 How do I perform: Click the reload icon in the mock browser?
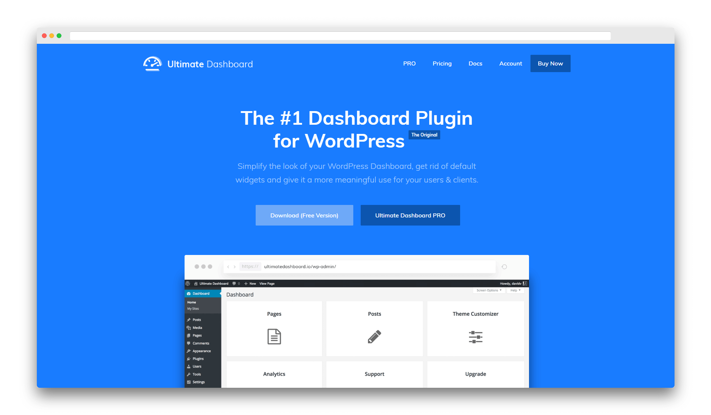pyautogui.click(x=504, y=267)
